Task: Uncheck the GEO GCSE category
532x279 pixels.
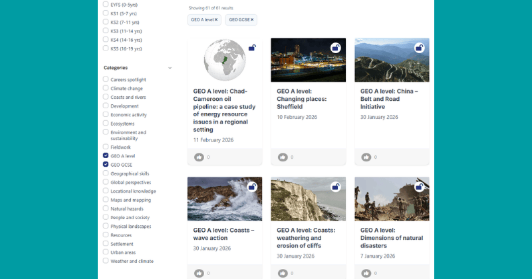Action: pos(106,165)
